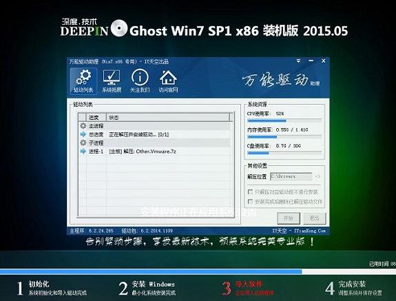Open the 驱动列表 driver list toolbar icon

(x=83, y=81)
